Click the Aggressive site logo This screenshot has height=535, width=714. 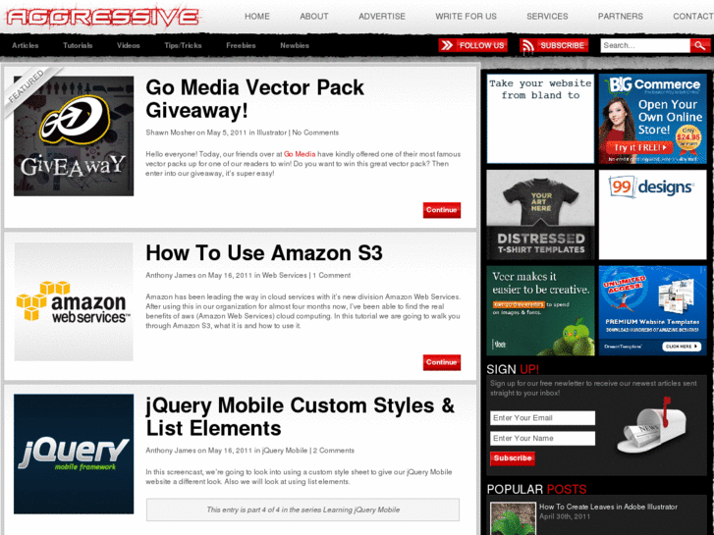102,18
